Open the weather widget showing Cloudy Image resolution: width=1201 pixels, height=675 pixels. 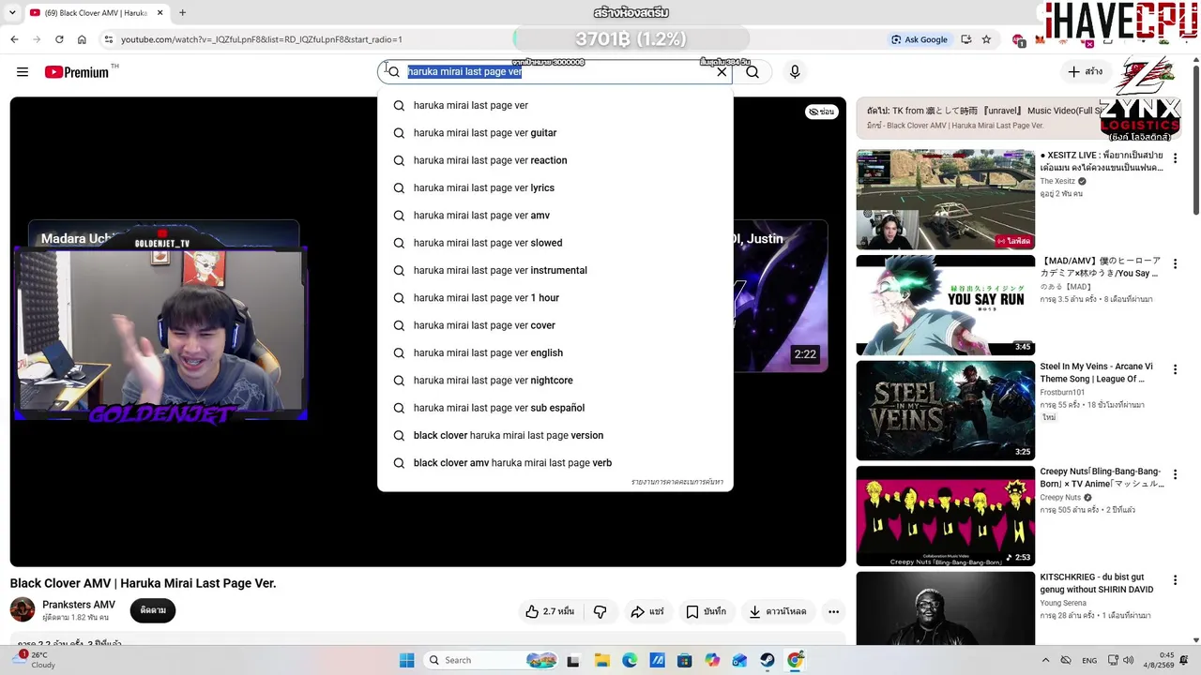point(34,660)
